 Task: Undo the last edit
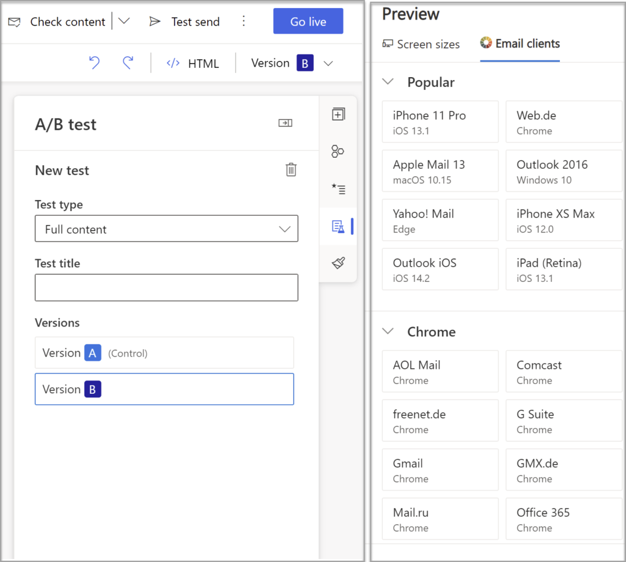pyautogui.click(x=95, y=63)
